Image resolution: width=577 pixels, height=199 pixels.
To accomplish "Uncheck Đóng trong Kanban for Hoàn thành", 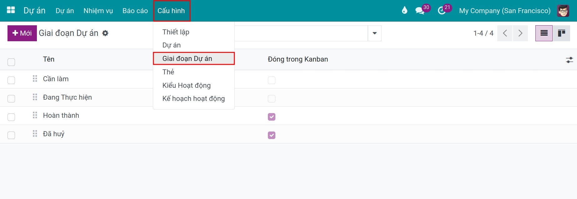I will tap(272, 117).
